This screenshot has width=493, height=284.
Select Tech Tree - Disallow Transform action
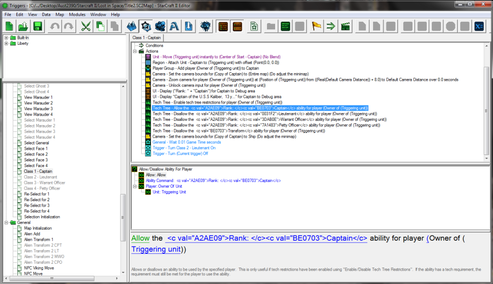(x=239, y=131)
